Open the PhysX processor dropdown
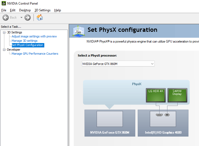 pyautogui.click(x=118, y=64)
